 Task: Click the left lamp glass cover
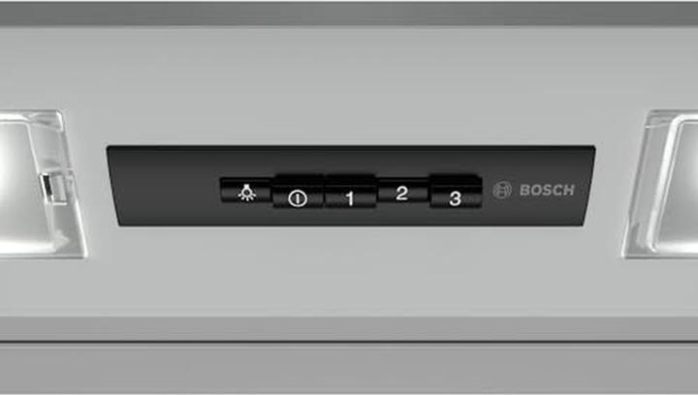pos(38,184)
